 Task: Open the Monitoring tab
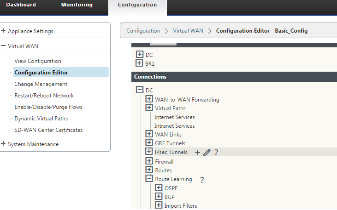click(77, 5)
